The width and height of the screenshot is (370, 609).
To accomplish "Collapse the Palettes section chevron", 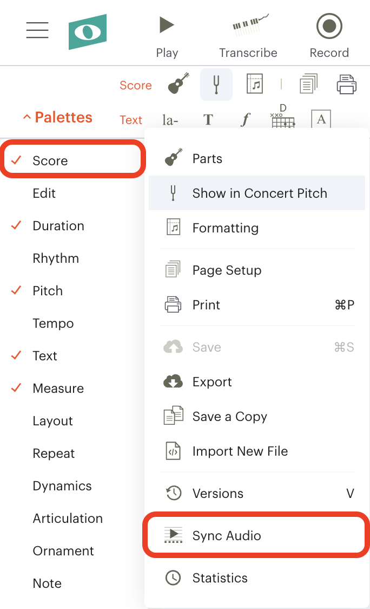I will [x=27, y=117].
